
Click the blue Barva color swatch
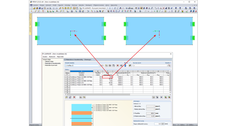[125, 65]
